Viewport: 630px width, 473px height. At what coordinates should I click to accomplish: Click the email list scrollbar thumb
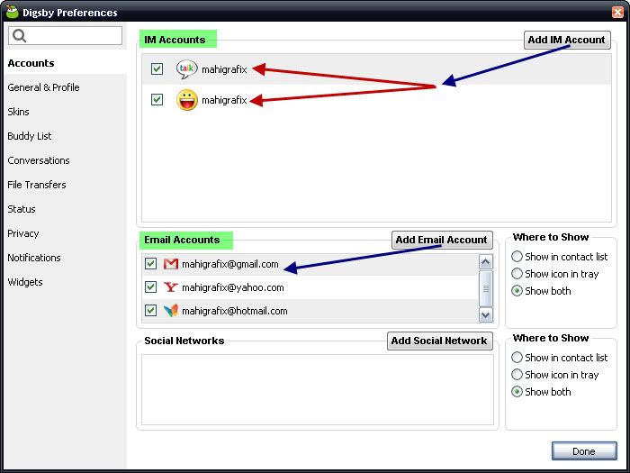(485, 288)
